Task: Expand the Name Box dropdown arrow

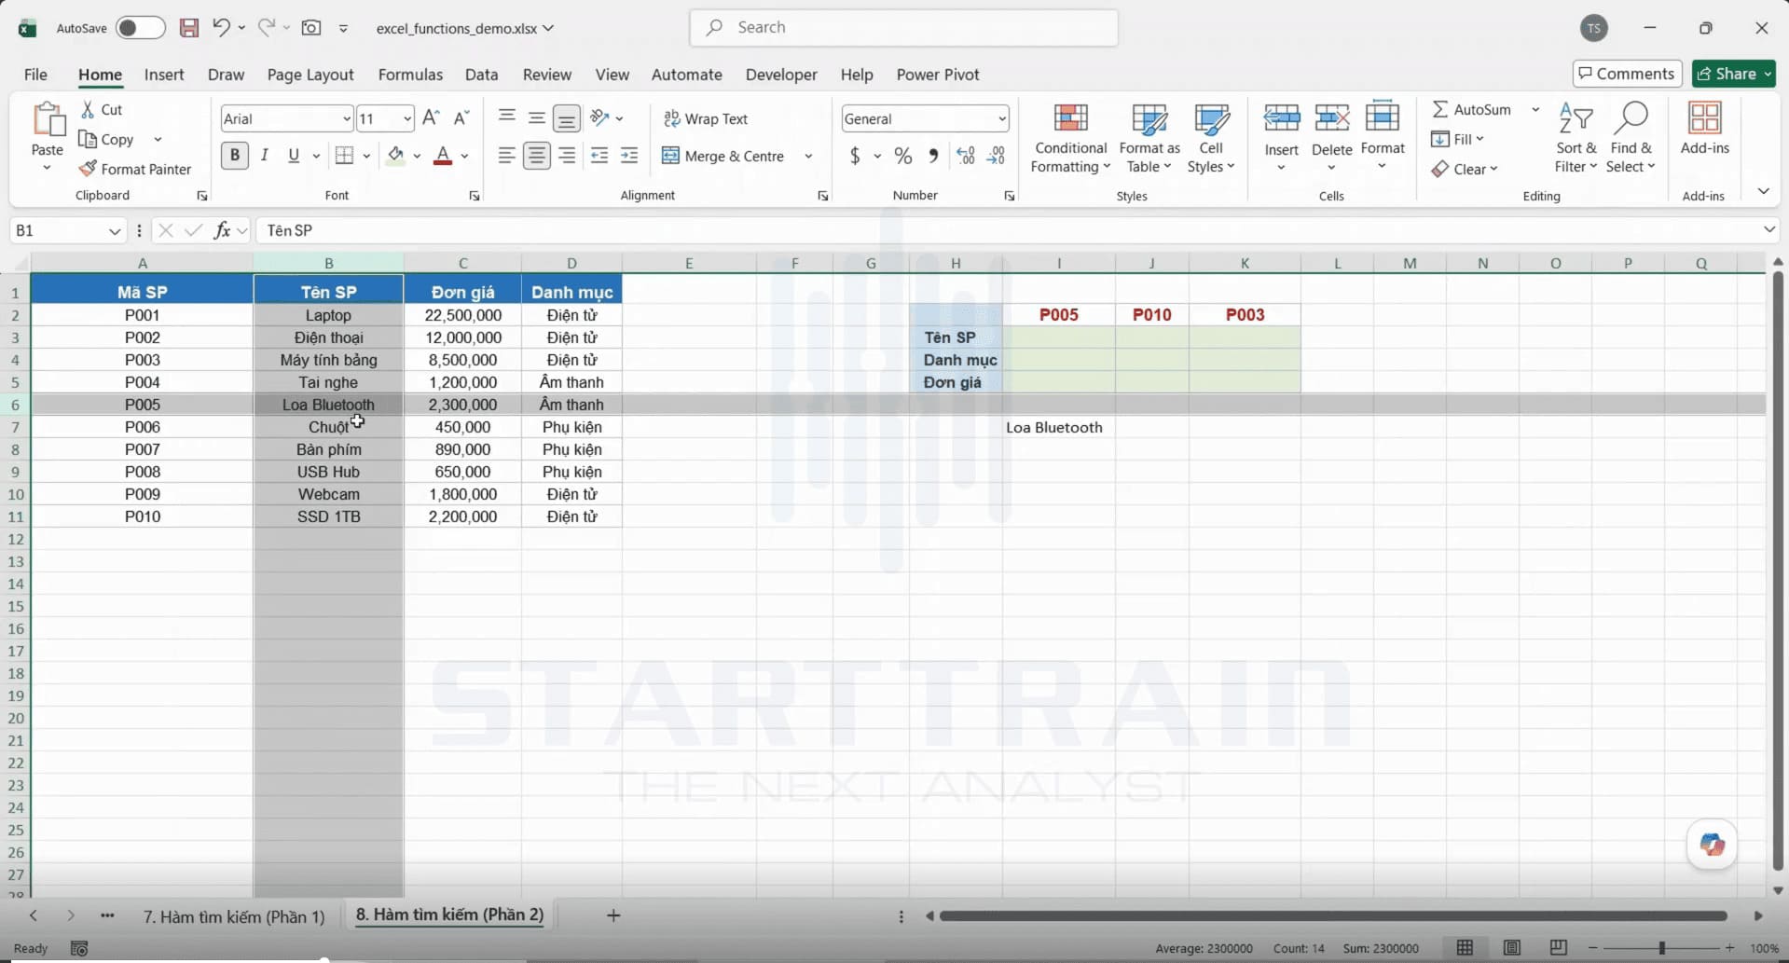Action: point(115,230)
